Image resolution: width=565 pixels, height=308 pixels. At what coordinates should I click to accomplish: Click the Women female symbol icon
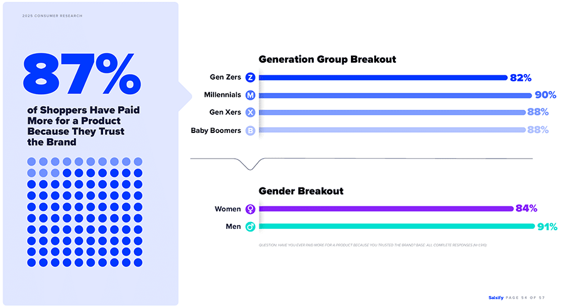[x=250, y=209]
